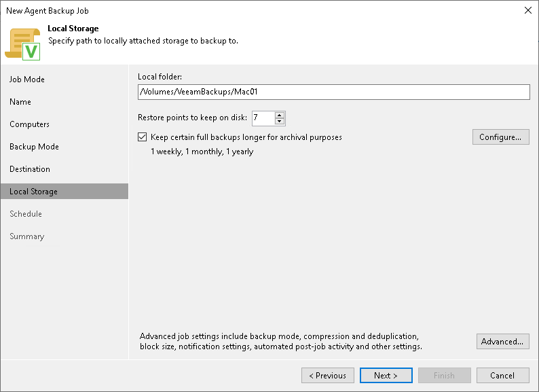Select the Schedule step
This screenshot has height=392, width=539.
(26, 214)
